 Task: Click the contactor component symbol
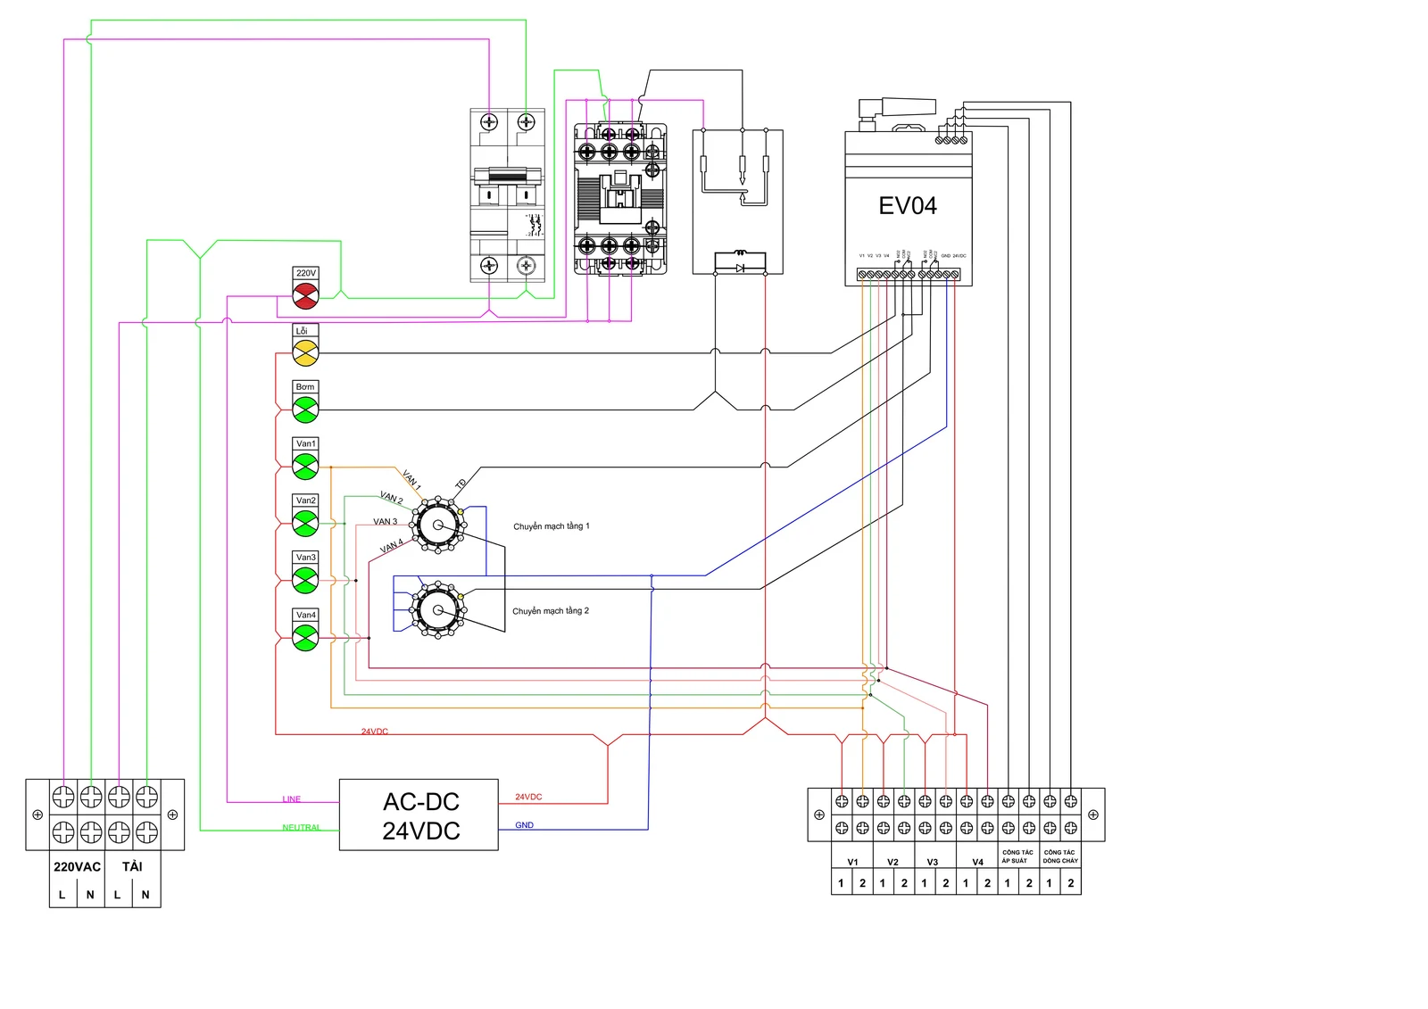pos(619,199)
